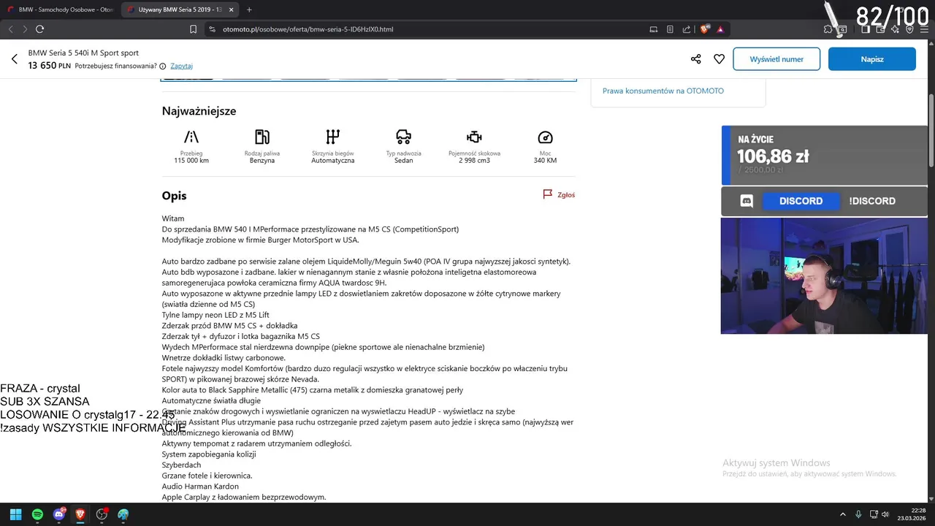The width and height of the screenshot is (935, 526).
Task: Open the Zapytaj financing link
Action: [181, 66]
